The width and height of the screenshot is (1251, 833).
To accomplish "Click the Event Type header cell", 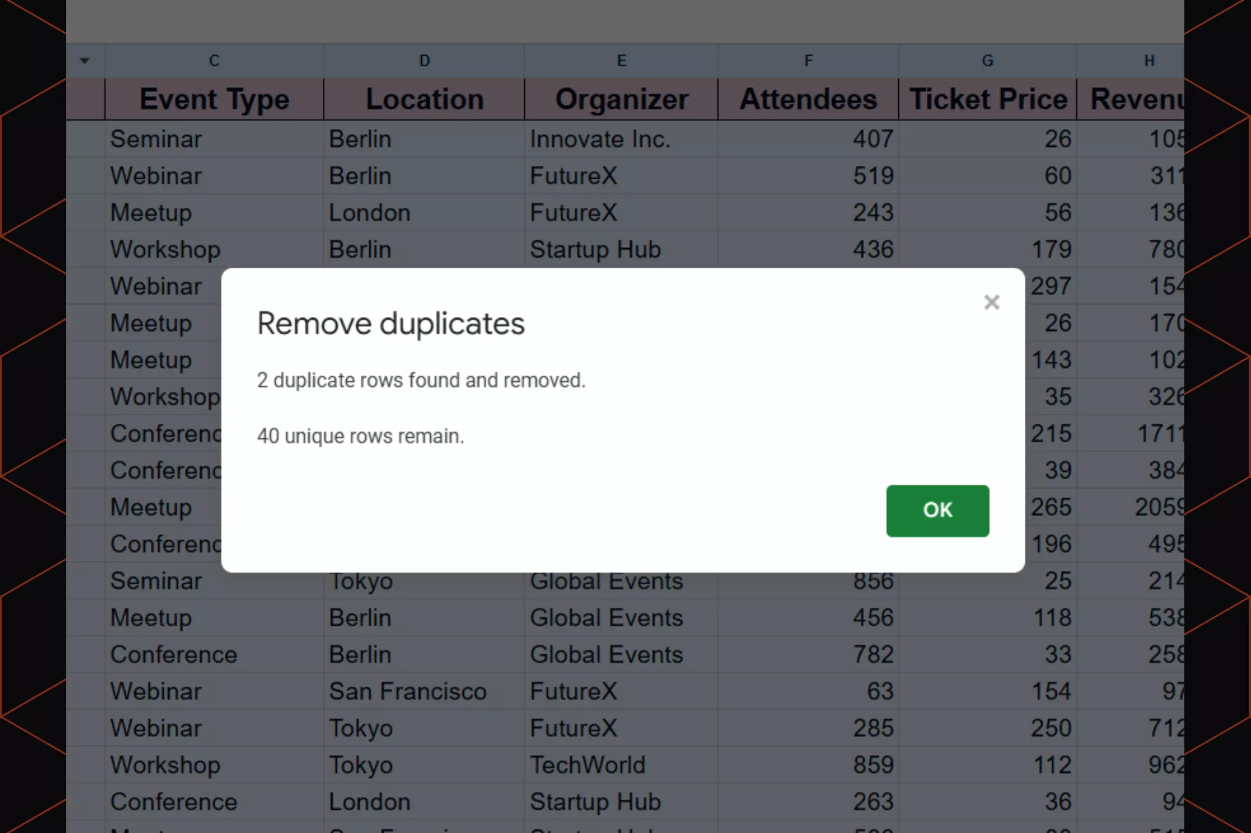I will [x=214, y=99].
